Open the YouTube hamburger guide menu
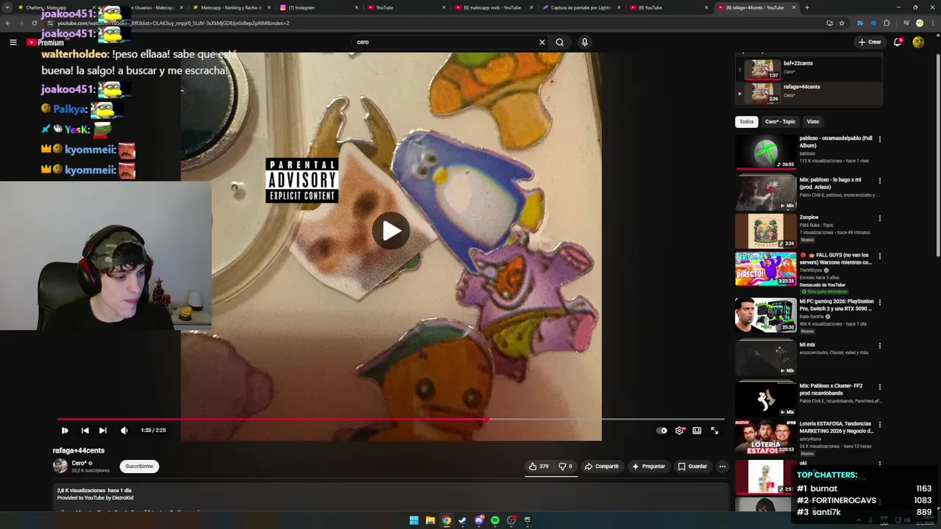Viewport: 941px width, 529px height. (x=12, y=42)
